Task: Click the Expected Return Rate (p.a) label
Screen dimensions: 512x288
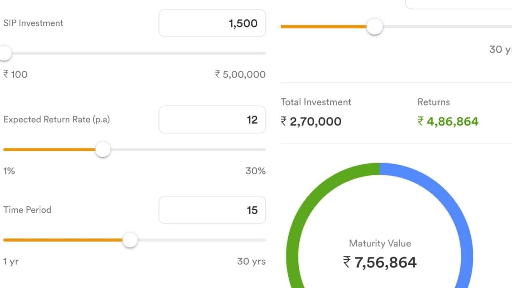Action: pos(56,120)
